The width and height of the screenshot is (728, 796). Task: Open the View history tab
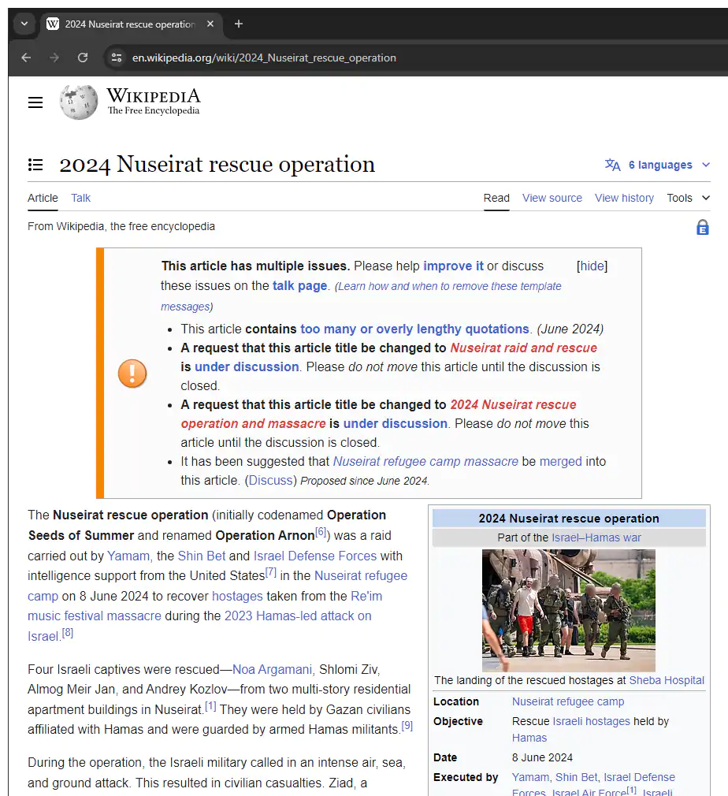coord(625,198)
